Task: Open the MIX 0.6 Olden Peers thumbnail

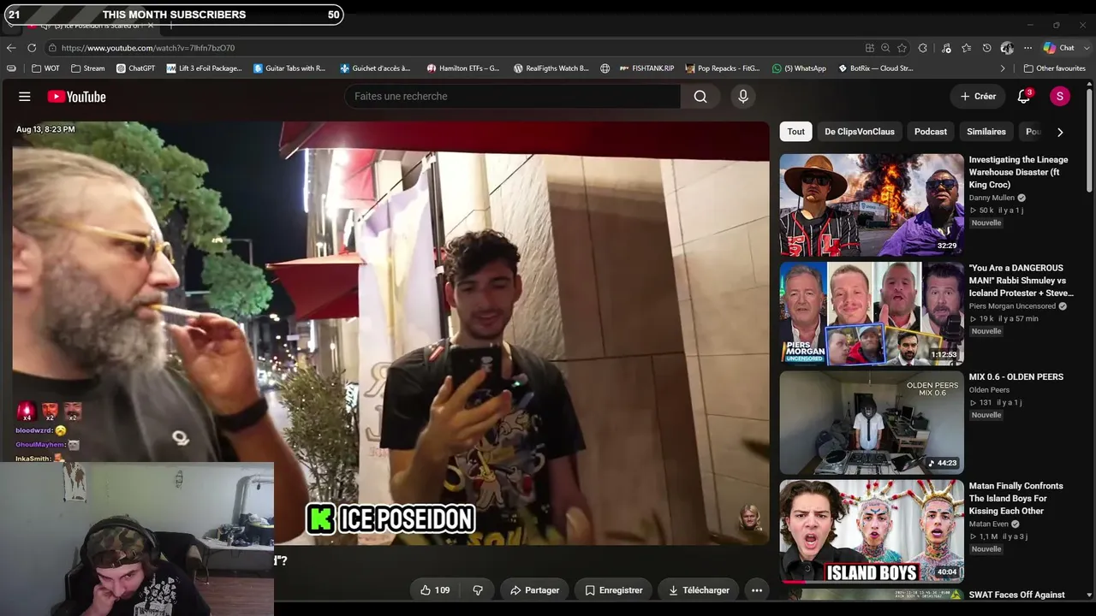Action: pyautogui.click(x=872, y=423)
